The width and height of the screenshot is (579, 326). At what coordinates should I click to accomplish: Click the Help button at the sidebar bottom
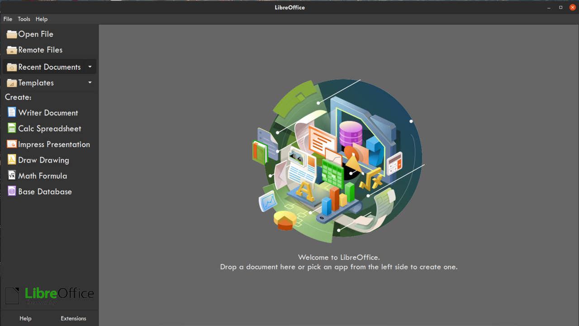point(25,318)
